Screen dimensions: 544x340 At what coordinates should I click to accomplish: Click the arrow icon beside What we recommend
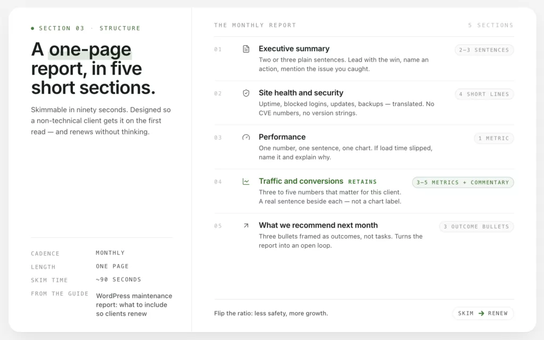[246, 225]
